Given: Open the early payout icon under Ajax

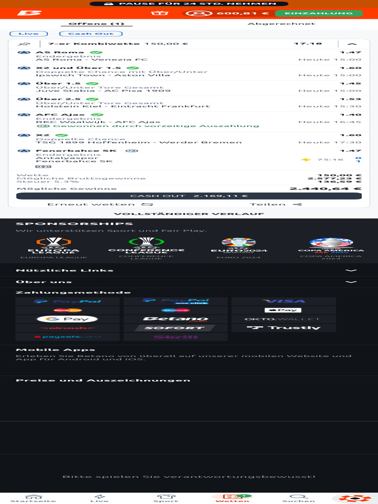Looking at the screenshot, I should point(43,126).
